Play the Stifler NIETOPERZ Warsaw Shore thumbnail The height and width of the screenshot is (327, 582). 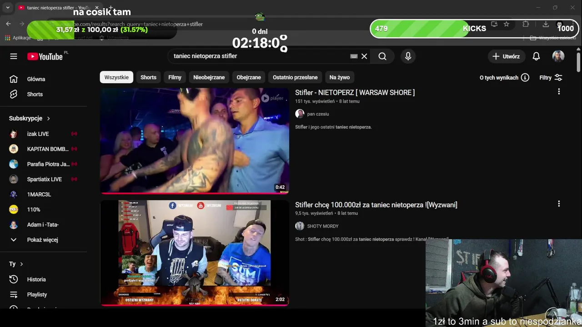tap(195, 141)
